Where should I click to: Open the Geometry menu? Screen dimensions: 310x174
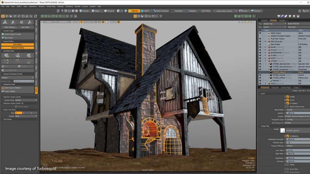coord(33,6)
